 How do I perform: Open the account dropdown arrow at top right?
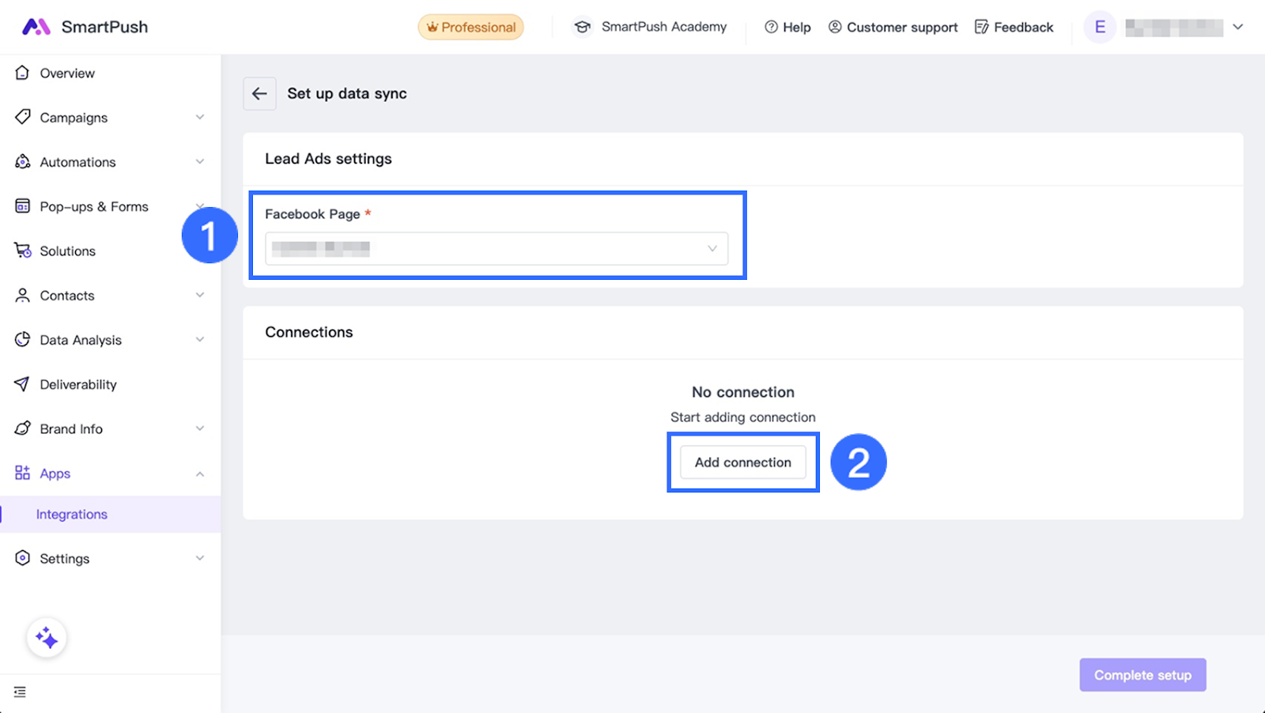click(x=1238, y=27)
